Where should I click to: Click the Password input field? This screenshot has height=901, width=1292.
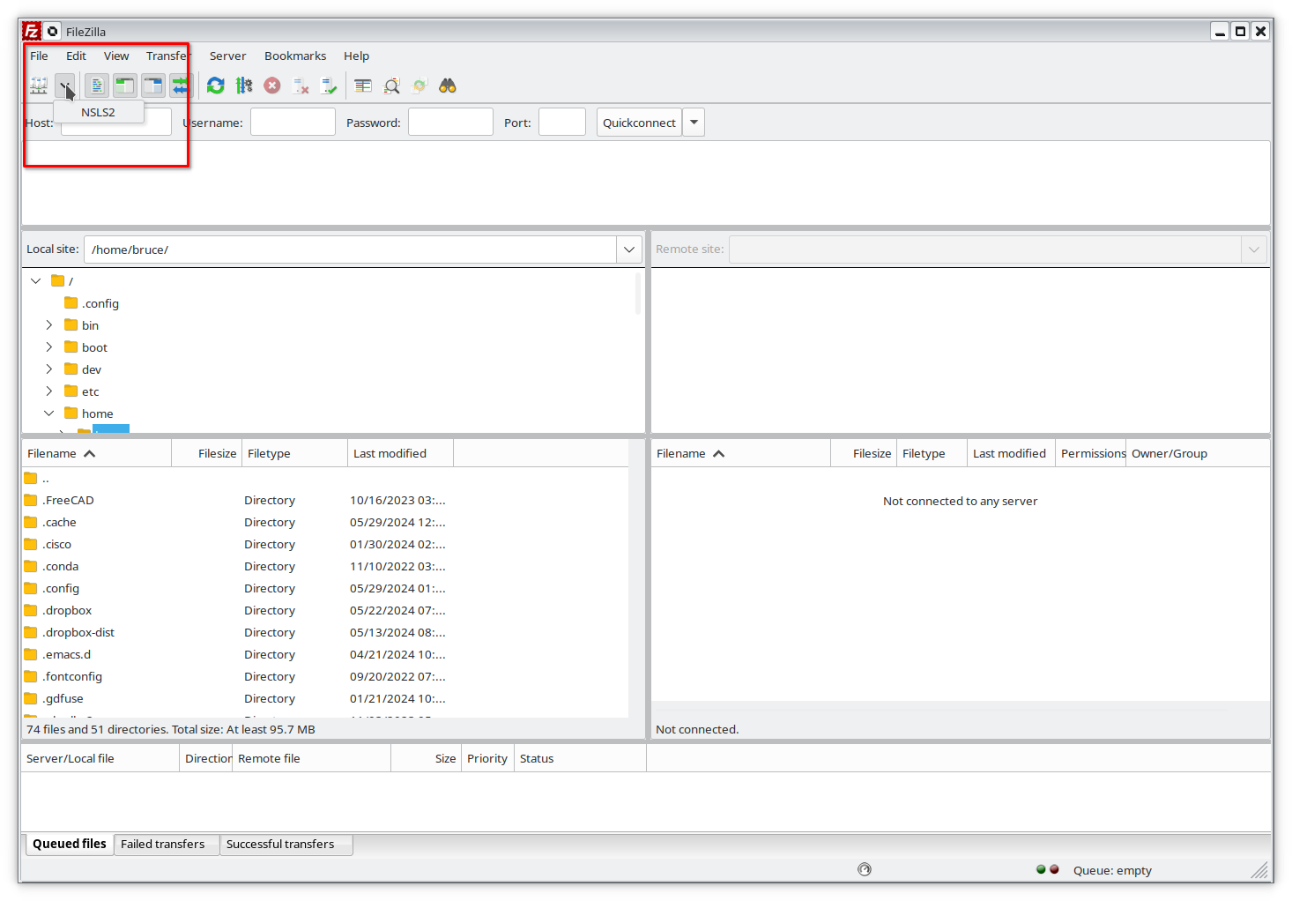tap(450, 122)
